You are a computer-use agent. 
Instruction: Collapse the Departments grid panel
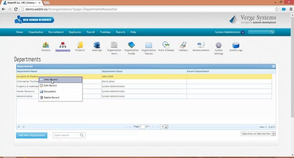[x=273, y=66]
